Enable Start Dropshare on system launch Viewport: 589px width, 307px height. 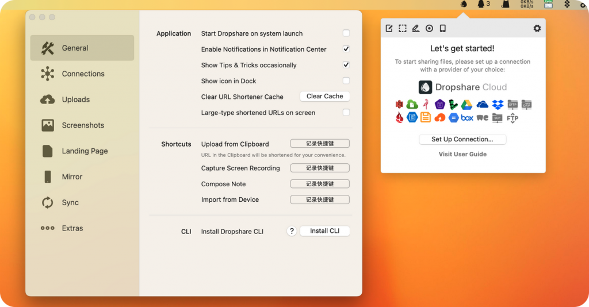click(x=346, y=33)
